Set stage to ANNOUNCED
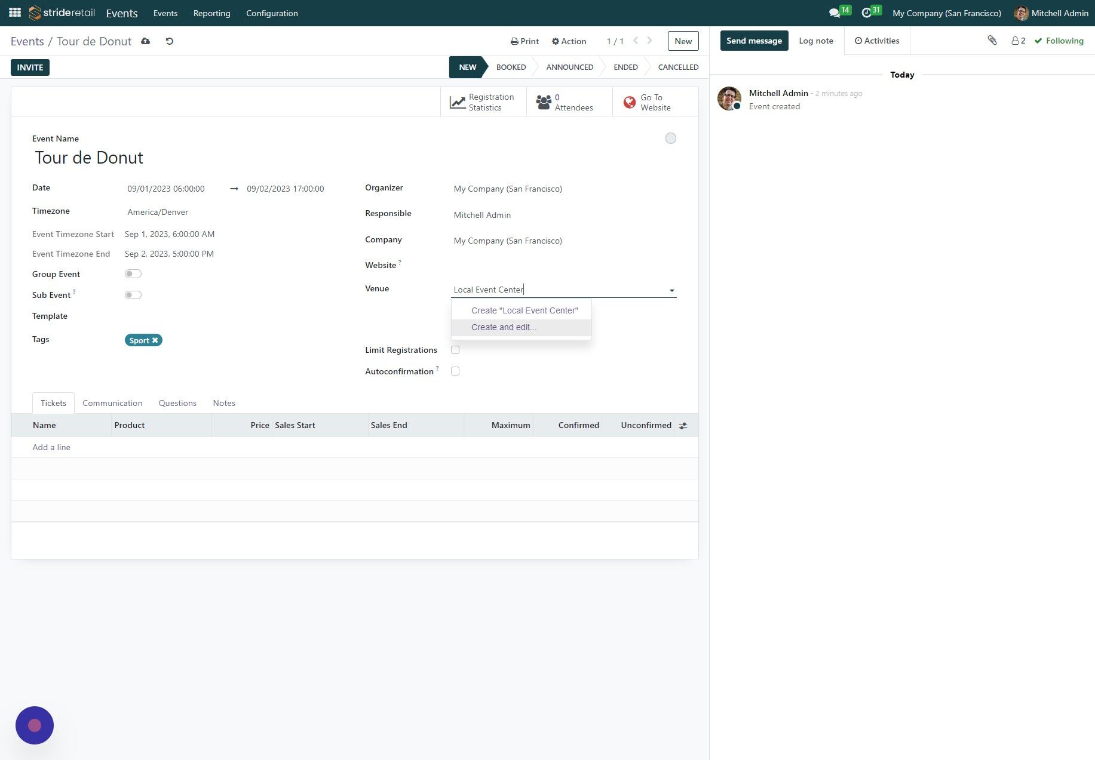The width and height of the screenshot is (1095, 760). (569, 67)
